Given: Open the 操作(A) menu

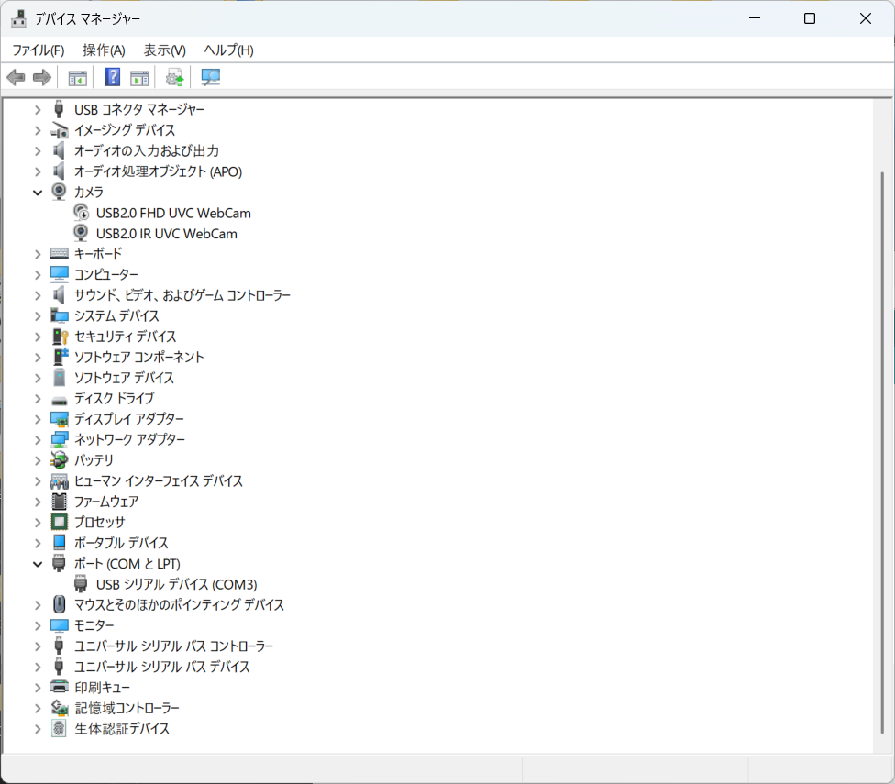Looking at the screenshot, I should tap(104, 50).
